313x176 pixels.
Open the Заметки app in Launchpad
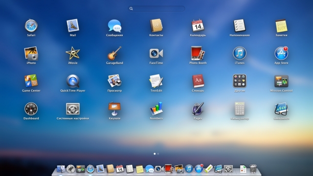tap(281, 26)
